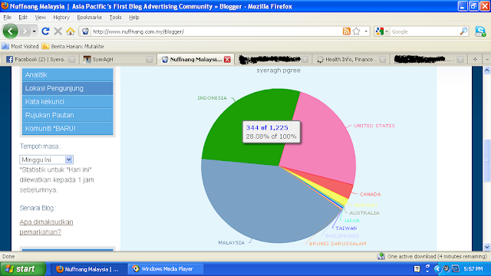Click the Firefox Back arrow button
This screenshot has height=276, width=491.
pyautogui.click(x=10, y=31)
